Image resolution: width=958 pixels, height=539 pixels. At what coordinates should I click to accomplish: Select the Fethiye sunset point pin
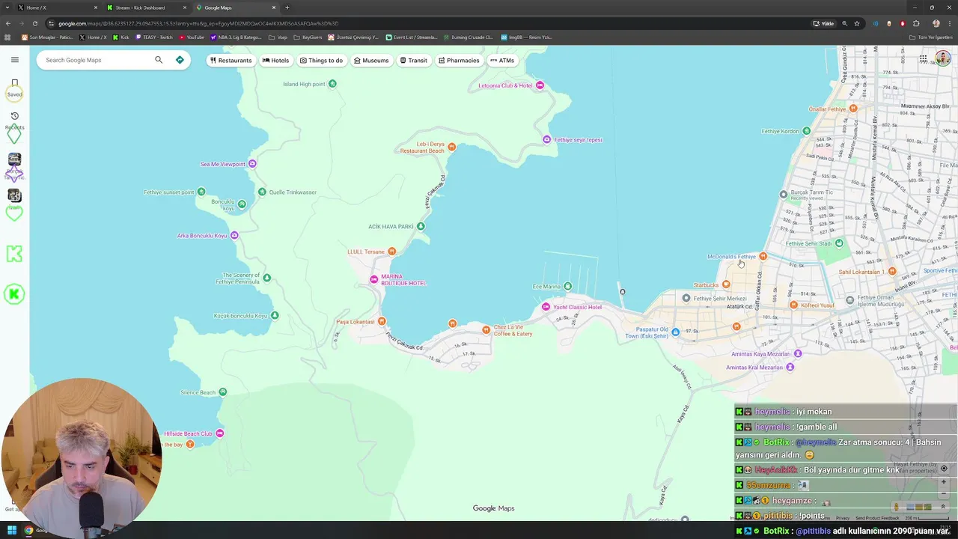(x=201, y=192)
